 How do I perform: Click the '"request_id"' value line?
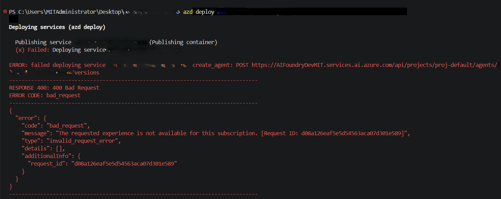(102, 163)
